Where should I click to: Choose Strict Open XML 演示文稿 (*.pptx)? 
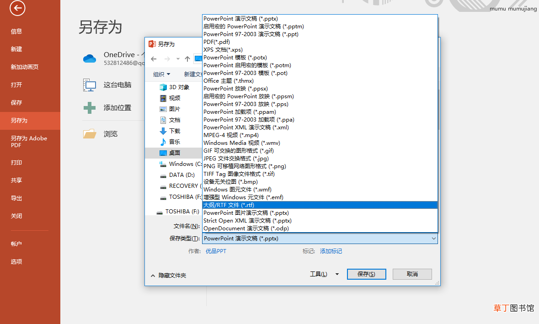click(x=320, y=221)
